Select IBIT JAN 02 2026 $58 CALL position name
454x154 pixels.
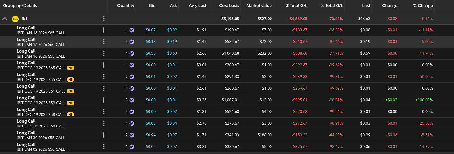pyautogui.click(x=41, y=149)
